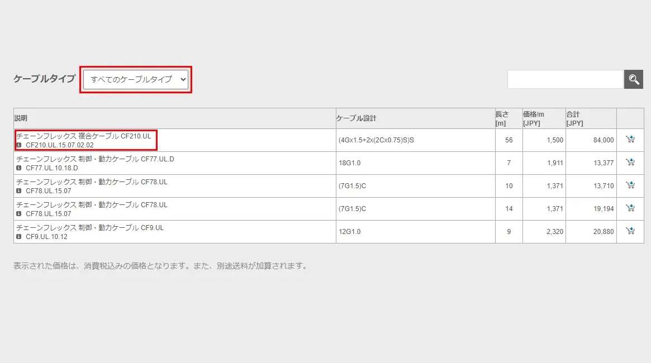This screenshot has height=363, width=651.
Task: Open the すべてのケーブルタイプ dropdown
Action: click(x=136, y=79)
